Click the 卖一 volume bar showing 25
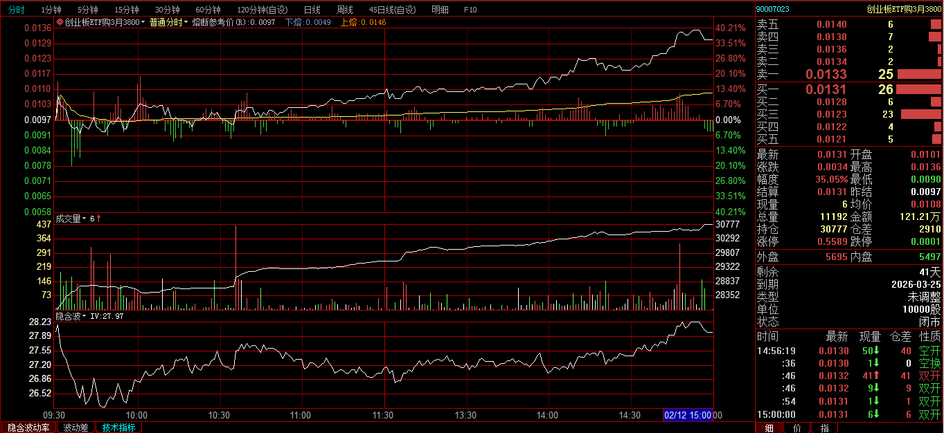 coord(919,74)
